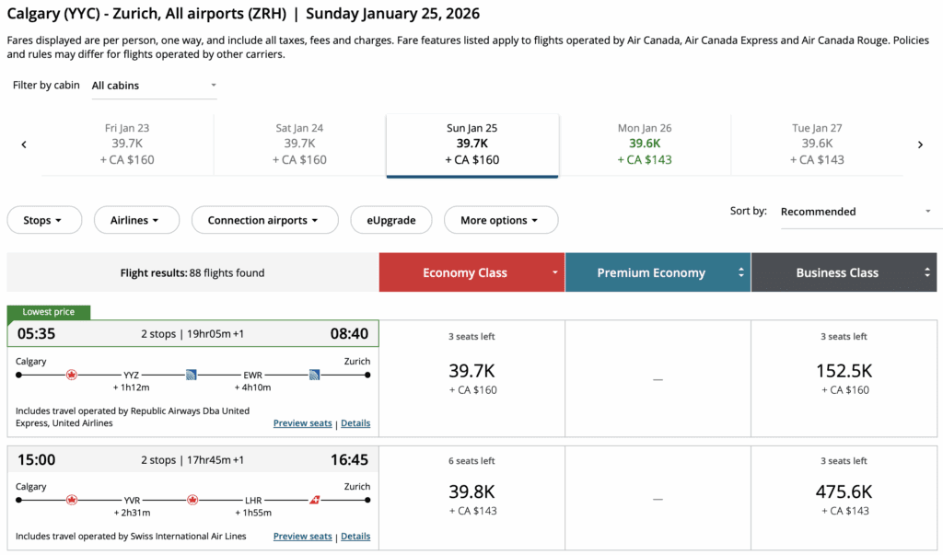Click United logo before EWR stop

coord(192,375)
